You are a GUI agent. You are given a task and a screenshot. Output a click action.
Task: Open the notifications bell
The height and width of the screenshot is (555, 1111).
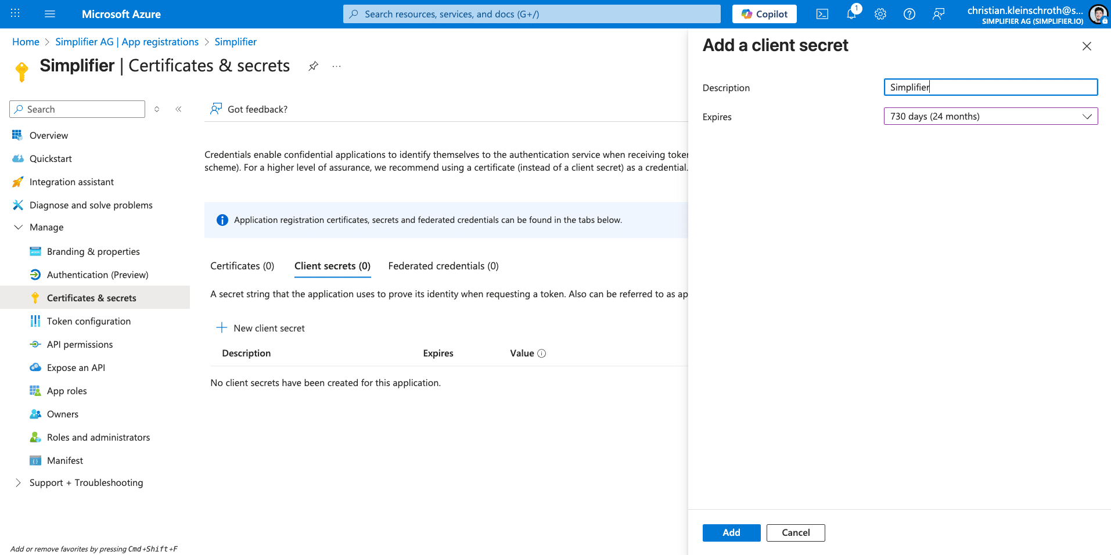(851, 14)
